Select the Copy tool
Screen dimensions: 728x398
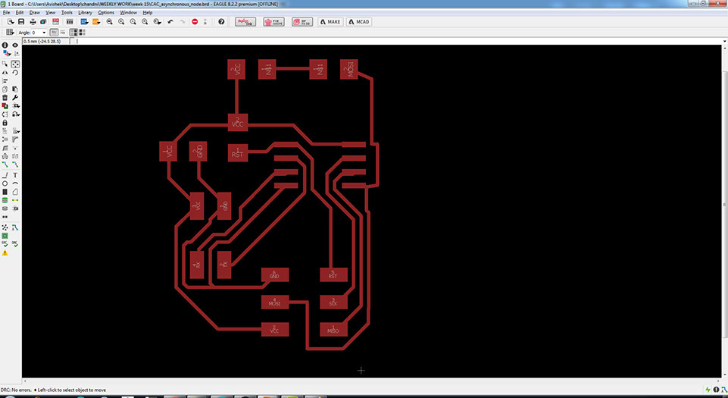coord(5,89)
